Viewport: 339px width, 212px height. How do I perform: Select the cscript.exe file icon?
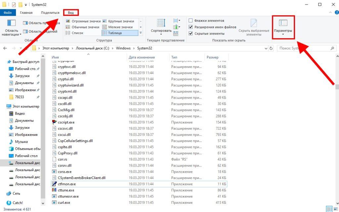click(x=54, y=122)
